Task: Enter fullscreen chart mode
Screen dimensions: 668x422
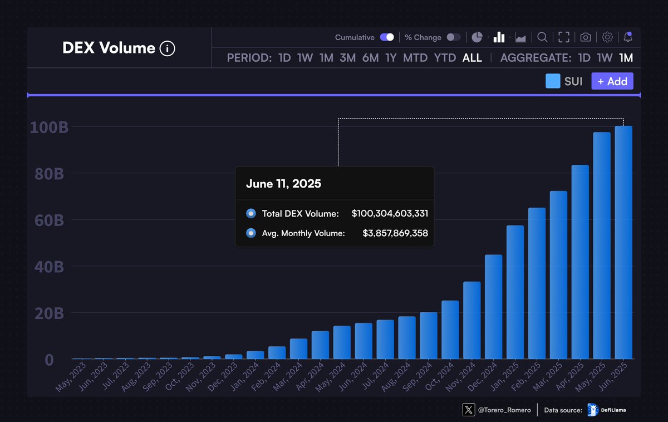Action: (564, 37)
